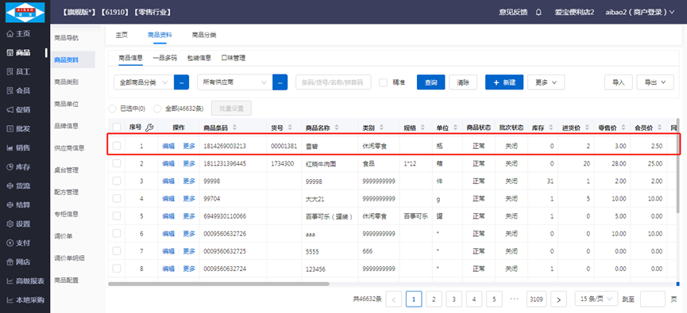Open 本地采购 in the sidebar

pos(25,300)
